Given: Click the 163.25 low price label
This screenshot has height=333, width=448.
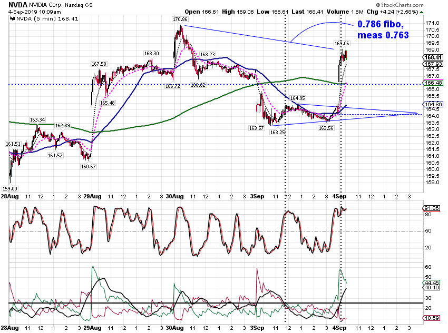Looking at the screenshot, I should coord(277,133).
